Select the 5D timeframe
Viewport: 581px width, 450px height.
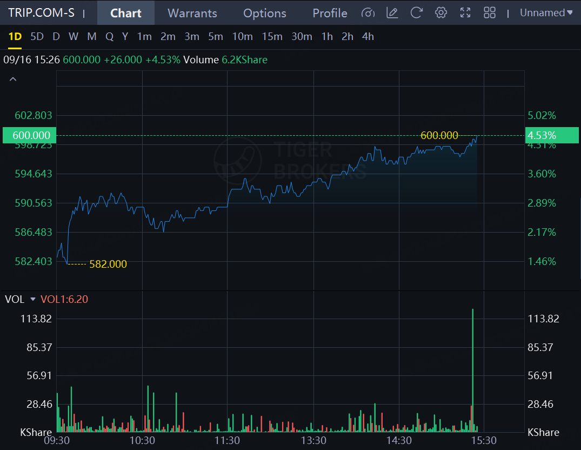[x=37, y=37]
